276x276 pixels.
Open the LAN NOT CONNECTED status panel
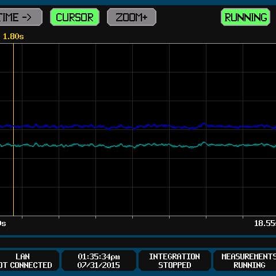[29, 260]
